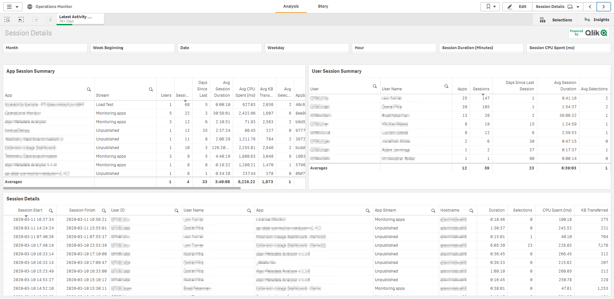Click the step back selections icon
Image resolution: width=614 pixels, height=299 pixels.
point(21,20)
